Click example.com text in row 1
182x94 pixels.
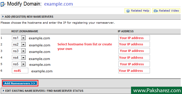click(39, 38)
